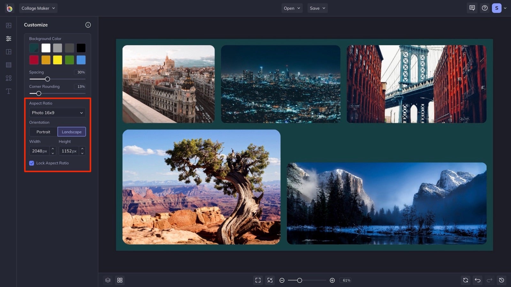Click the Fit to Screen icon
Image resolution: width=511 pixels, height=287 pixels.
pyautogui.click(x=258, y=280)
